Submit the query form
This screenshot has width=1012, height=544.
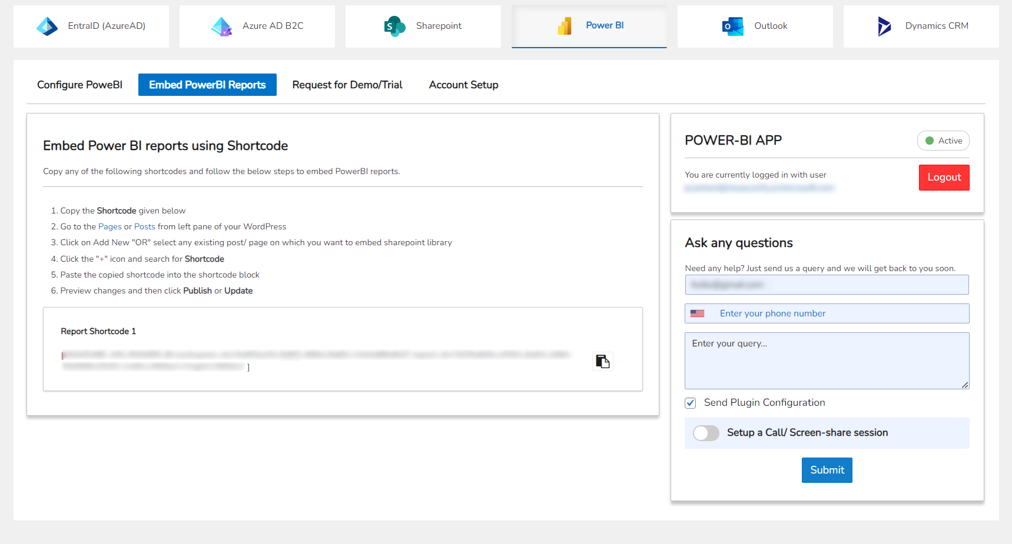click(x=827, y=470)
